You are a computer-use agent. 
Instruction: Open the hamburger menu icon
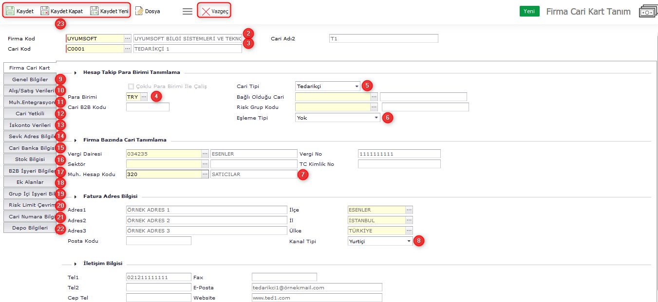[x=188, y=11]
